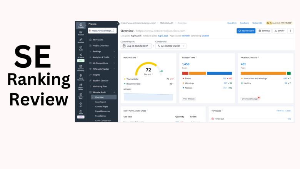
Task: Open the Projects section in the icon rail
Action: [x=81, y=25]
